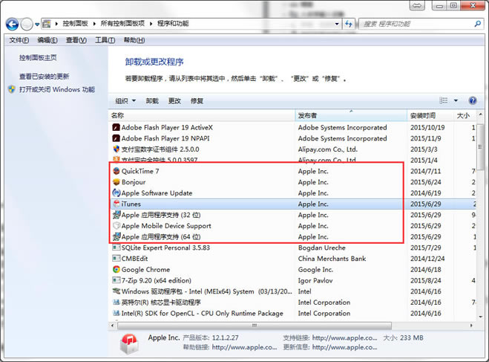Click the change view icon in toolbar

[444, 100]
